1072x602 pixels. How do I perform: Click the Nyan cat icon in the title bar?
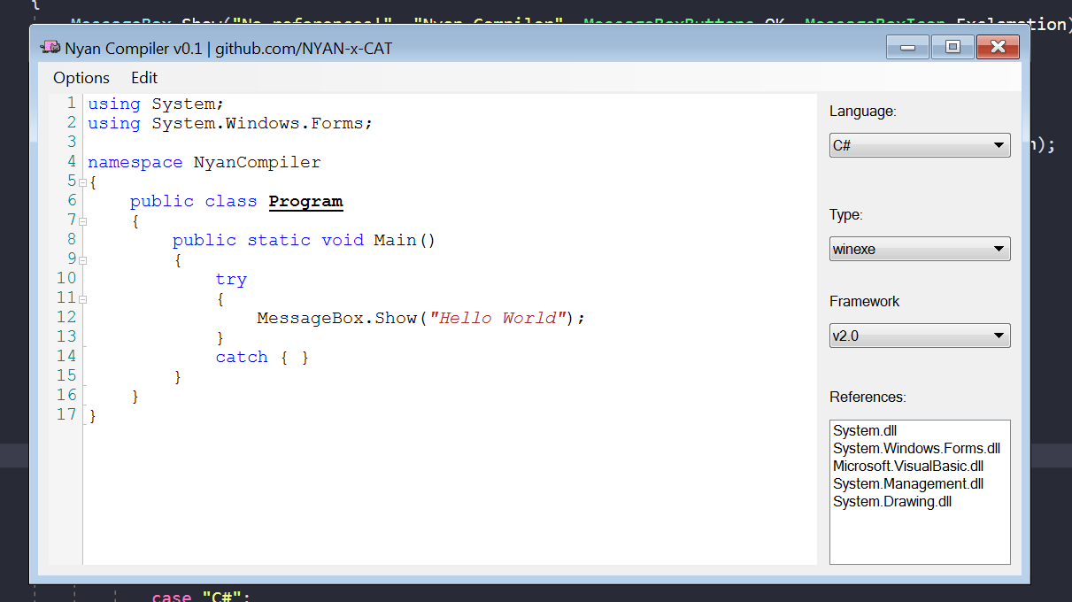click(x=50, y=47)
